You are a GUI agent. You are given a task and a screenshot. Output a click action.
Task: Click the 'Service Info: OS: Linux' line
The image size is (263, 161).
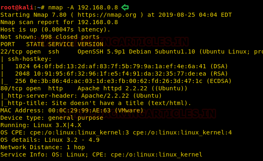(x=101, y=154)
